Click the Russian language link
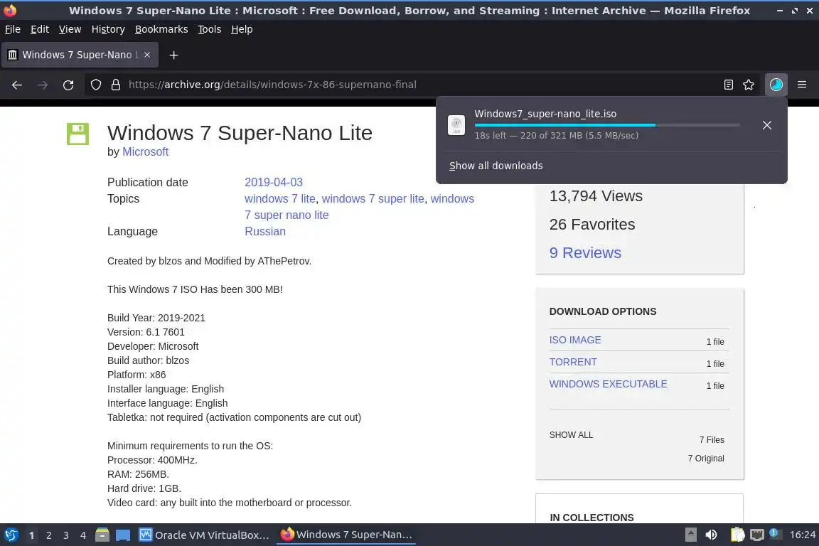Viewport: 819px width, 546px height. click(x=264, y=232)
